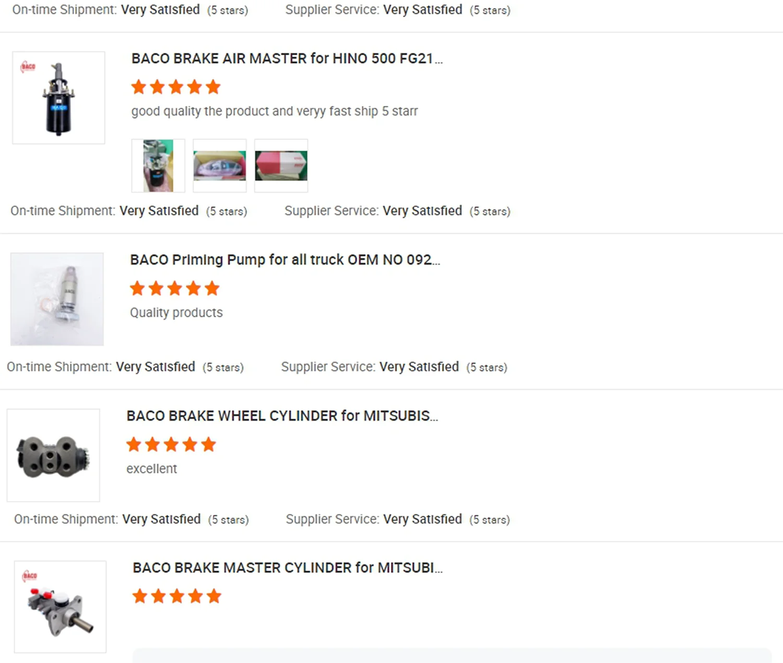Click BACO BRAKE MASTER CYLINDER for MITSUBI title
This screenshot has width=783, height=663.
[x=288, y=567]
